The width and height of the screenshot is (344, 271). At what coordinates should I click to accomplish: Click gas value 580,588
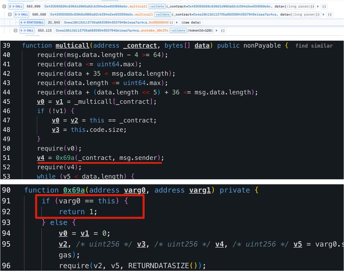click(x=39, y=15)
